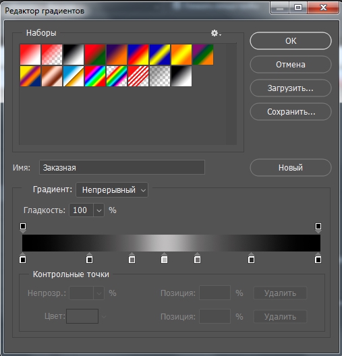The width and height of the screenshot is (342, 356).
Task: Open the presets gear menu
Action: pos(216,33)
